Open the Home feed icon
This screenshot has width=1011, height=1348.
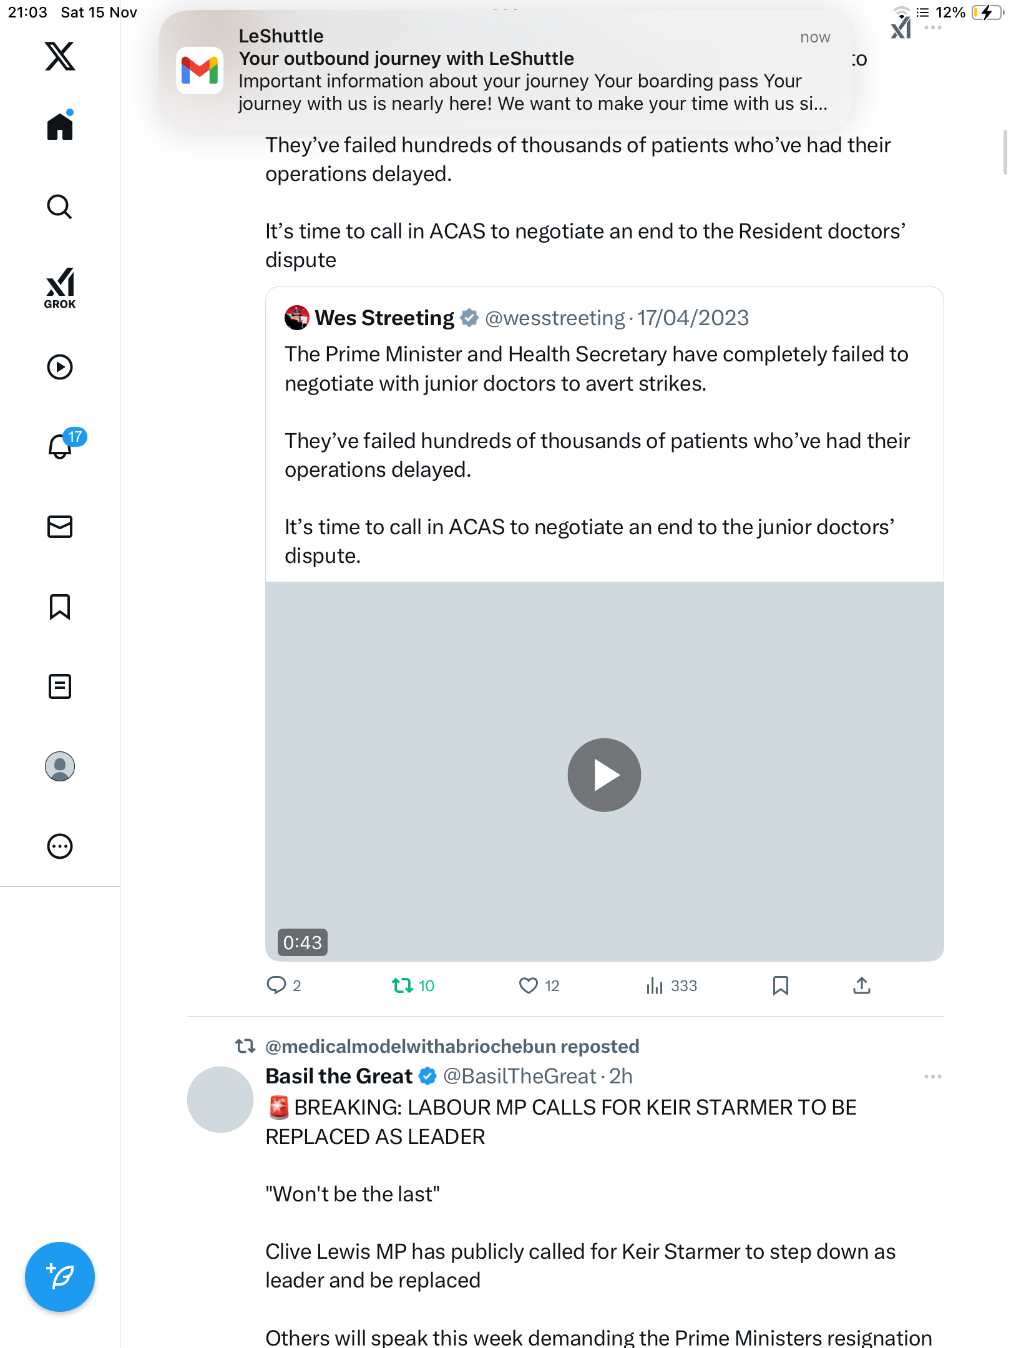(x=60, y=127)
